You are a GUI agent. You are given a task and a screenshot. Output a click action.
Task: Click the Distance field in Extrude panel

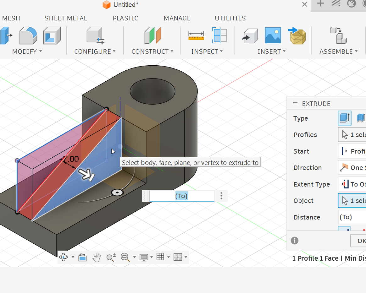pos(352,217)
